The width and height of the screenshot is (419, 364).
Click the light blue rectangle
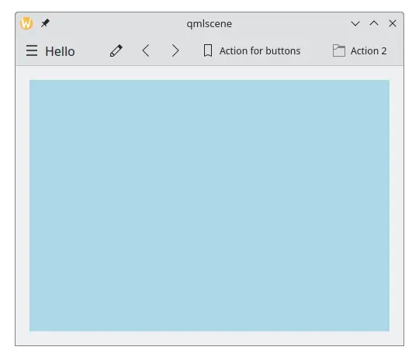click(x=209, y=206)
